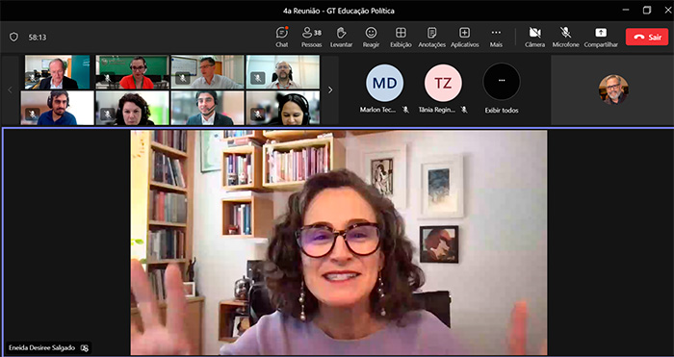
Task: Go to previous page of participant videos
Action: tap(11, 89)
